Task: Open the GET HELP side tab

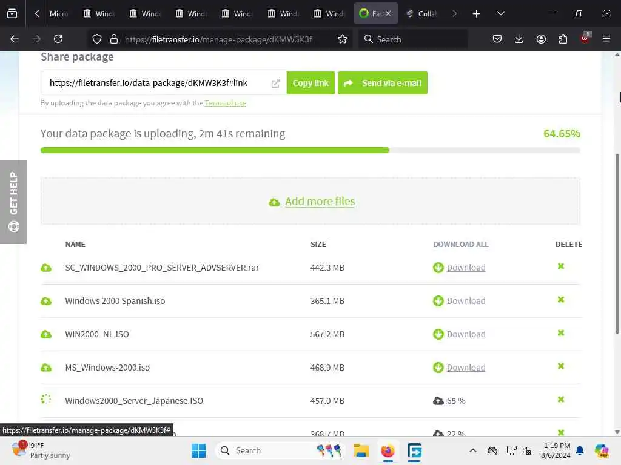Action: [13, 202]
